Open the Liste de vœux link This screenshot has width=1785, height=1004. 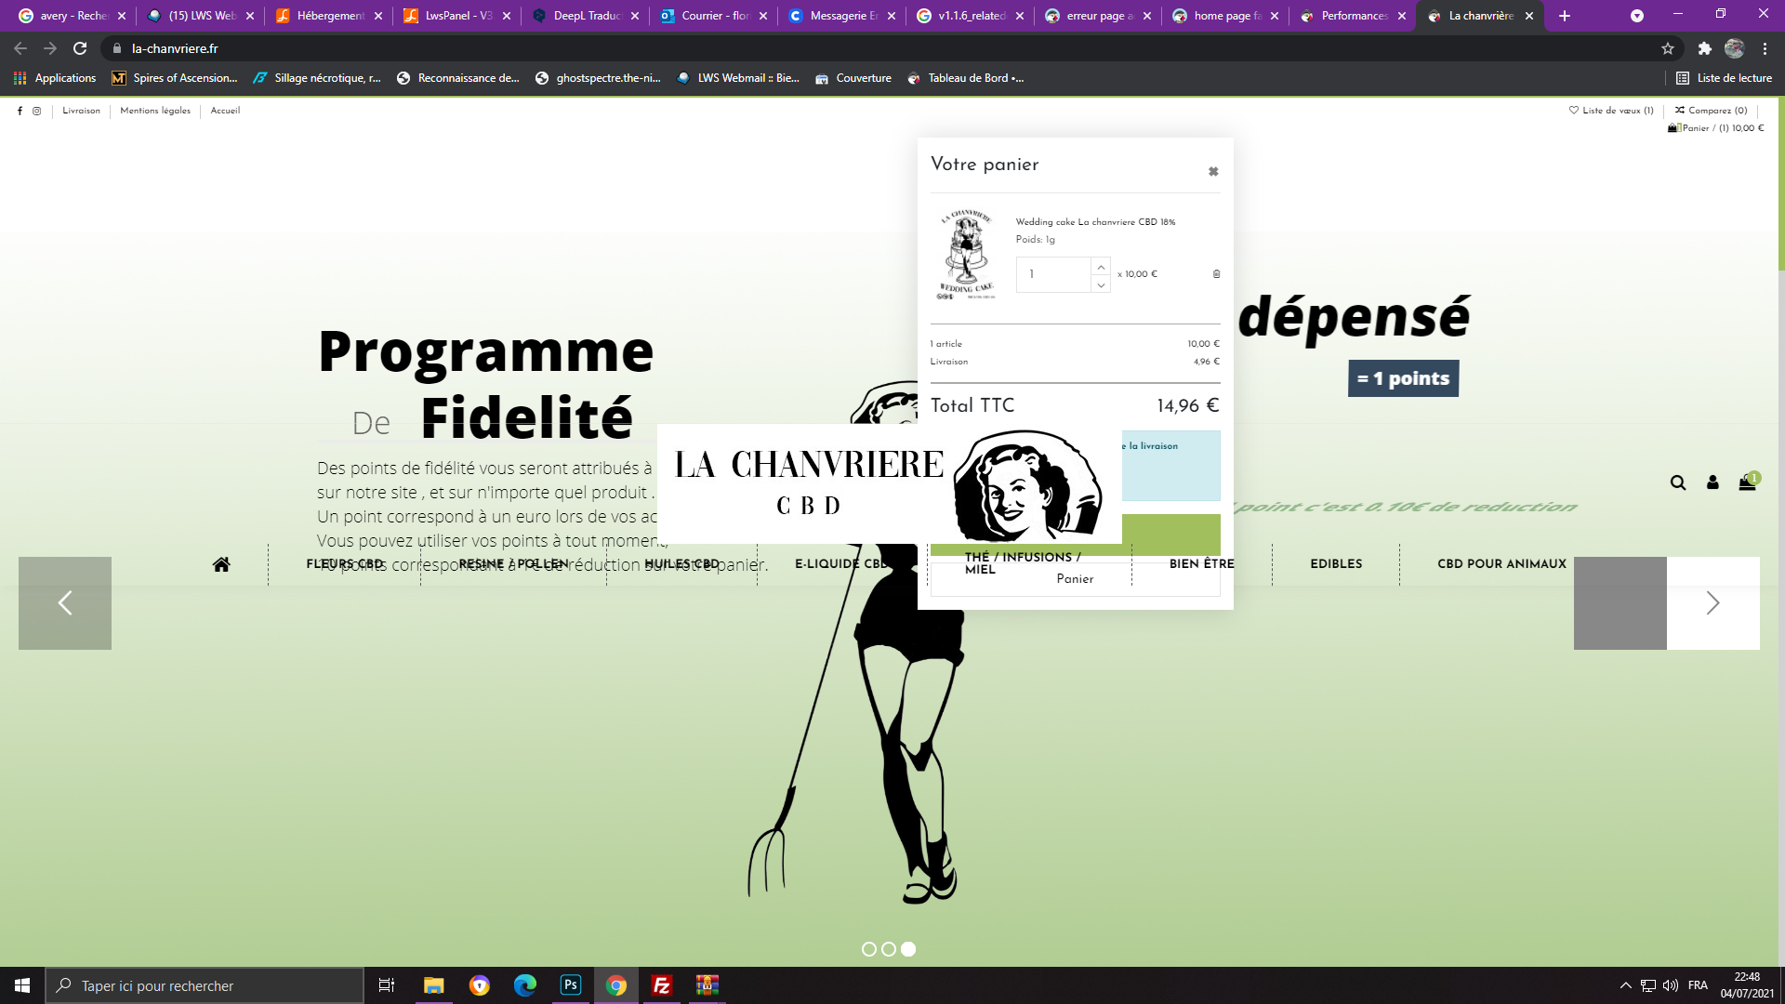(x=1612, y=111)
